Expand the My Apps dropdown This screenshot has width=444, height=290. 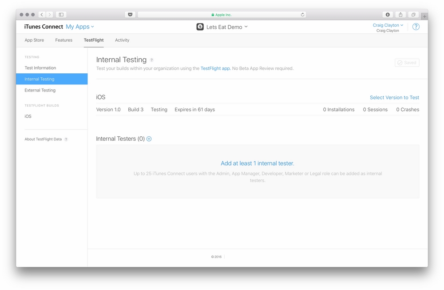tap(80, 27)
